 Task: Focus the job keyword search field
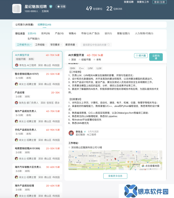94,45
